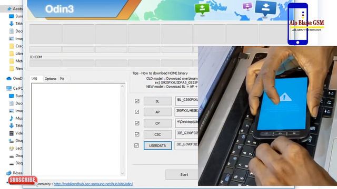The width and height of the screenshot is (337, 189).
Task: Click the CSC file path field
Action: (186, 134)
